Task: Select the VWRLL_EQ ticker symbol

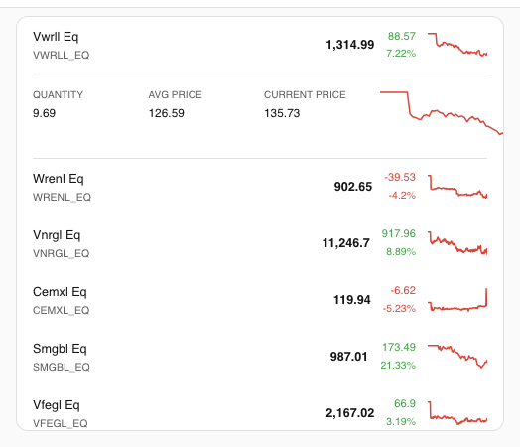Action: point(61,55)
